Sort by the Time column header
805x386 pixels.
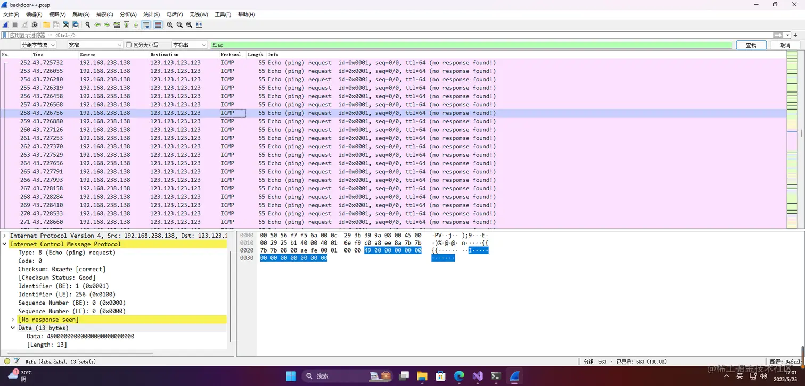[x=38, y=54]
